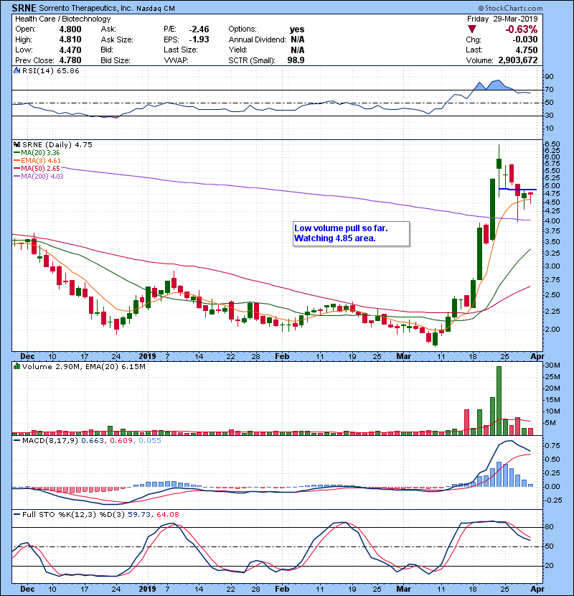Click the Chg value -0.030
Viewport: 574px width, 596px height.
click(525, 39)
